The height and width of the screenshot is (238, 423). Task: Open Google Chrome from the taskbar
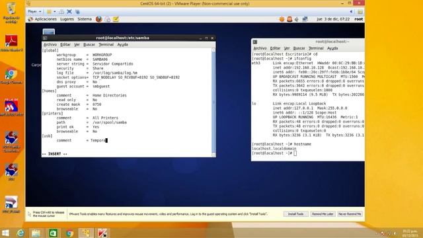coord(69,233)
